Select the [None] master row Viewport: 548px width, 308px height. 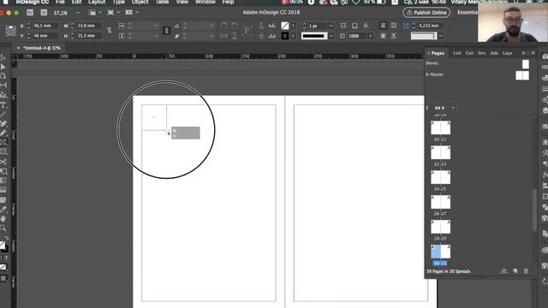point(478,63)
